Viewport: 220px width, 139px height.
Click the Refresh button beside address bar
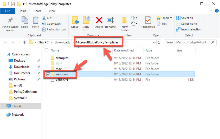[x=159, y=42]
